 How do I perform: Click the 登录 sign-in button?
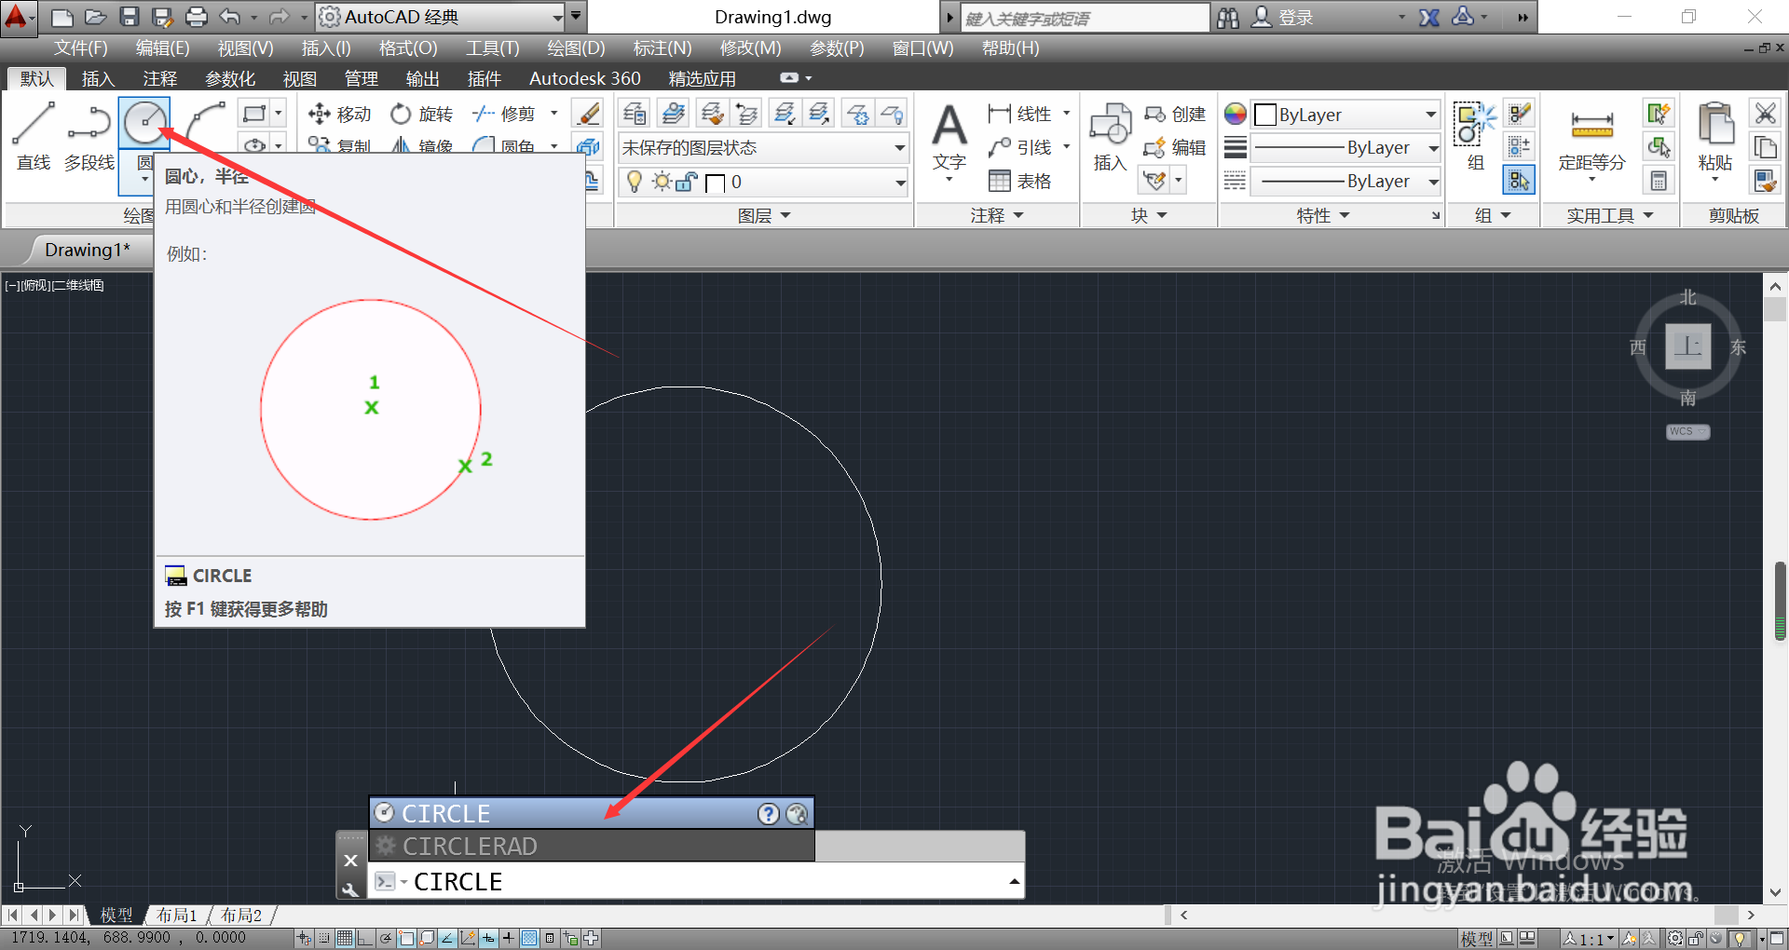coord(1283,17)
